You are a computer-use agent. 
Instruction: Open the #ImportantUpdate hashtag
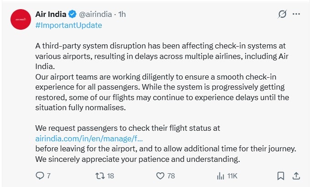(68, 25)
